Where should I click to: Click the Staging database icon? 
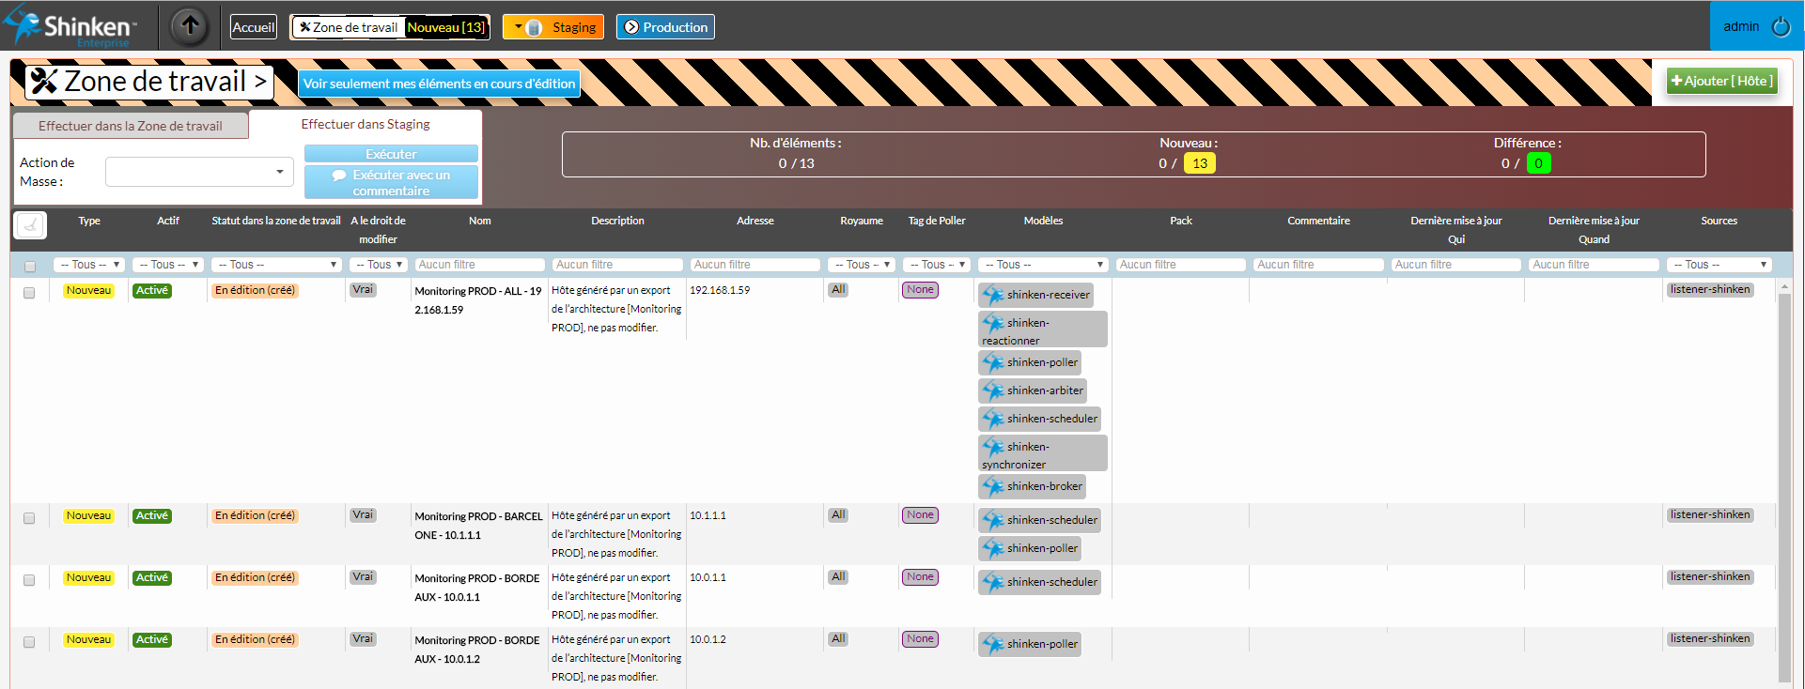click(x=534, y=28)
